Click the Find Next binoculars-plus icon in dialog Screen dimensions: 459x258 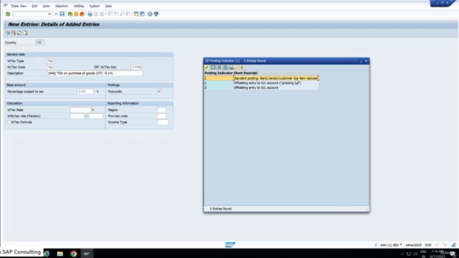[x=225, y=67]
